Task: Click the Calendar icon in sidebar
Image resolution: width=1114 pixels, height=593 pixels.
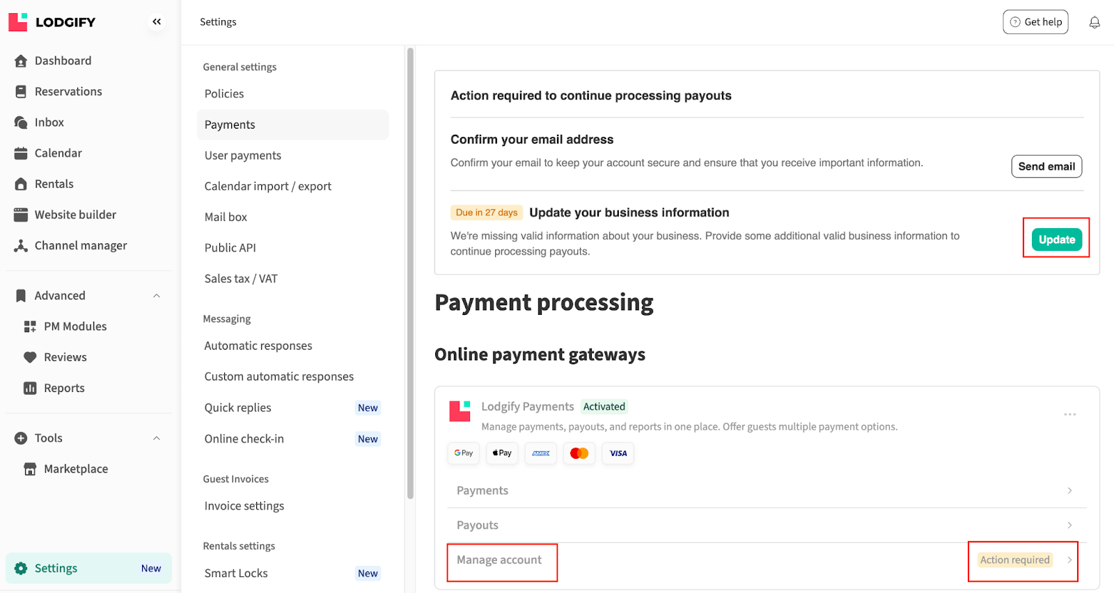Action: (21, 154)
